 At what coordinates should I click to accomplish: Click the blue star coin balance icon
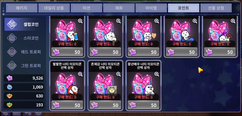click(x=10, y=87)
